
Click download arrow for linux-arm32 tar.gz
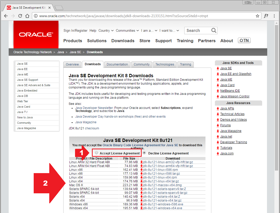tap(141, 162)
